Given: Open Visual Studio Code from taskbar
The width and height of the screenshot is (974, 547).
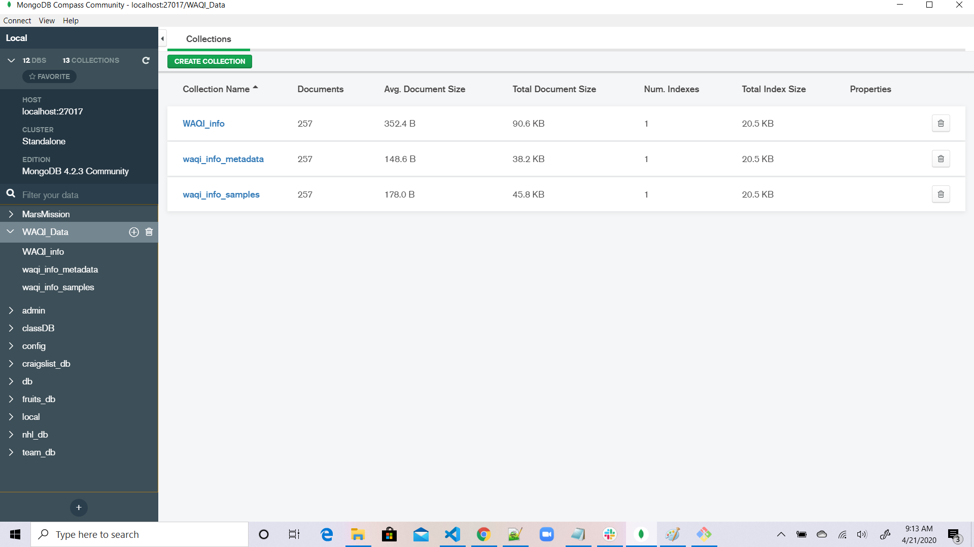Looking at the screenshot, I should tap(452, 534).
